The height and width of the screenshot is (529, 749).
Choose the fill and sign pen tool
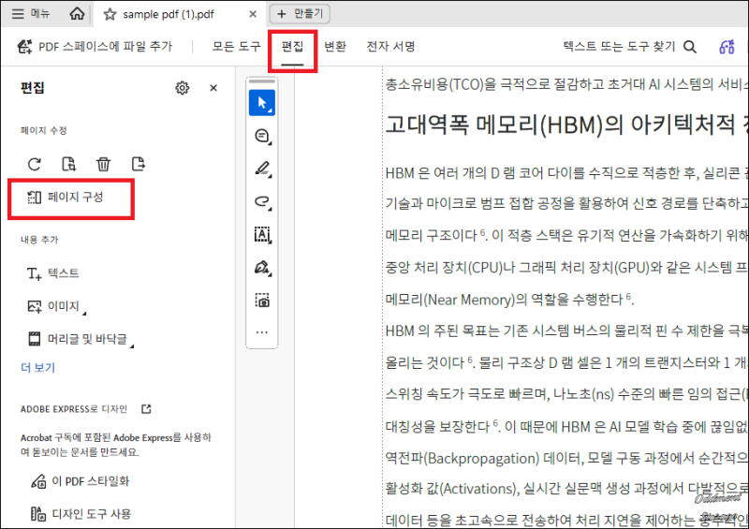point(262,268)
